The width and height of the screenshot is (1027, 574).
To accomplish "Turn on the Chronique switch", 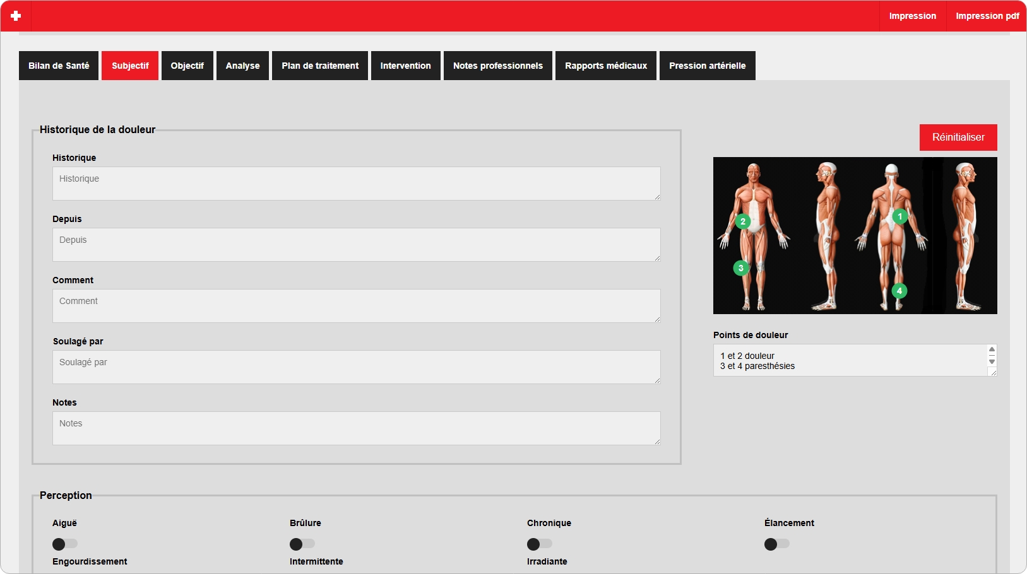I will [540, 544].
